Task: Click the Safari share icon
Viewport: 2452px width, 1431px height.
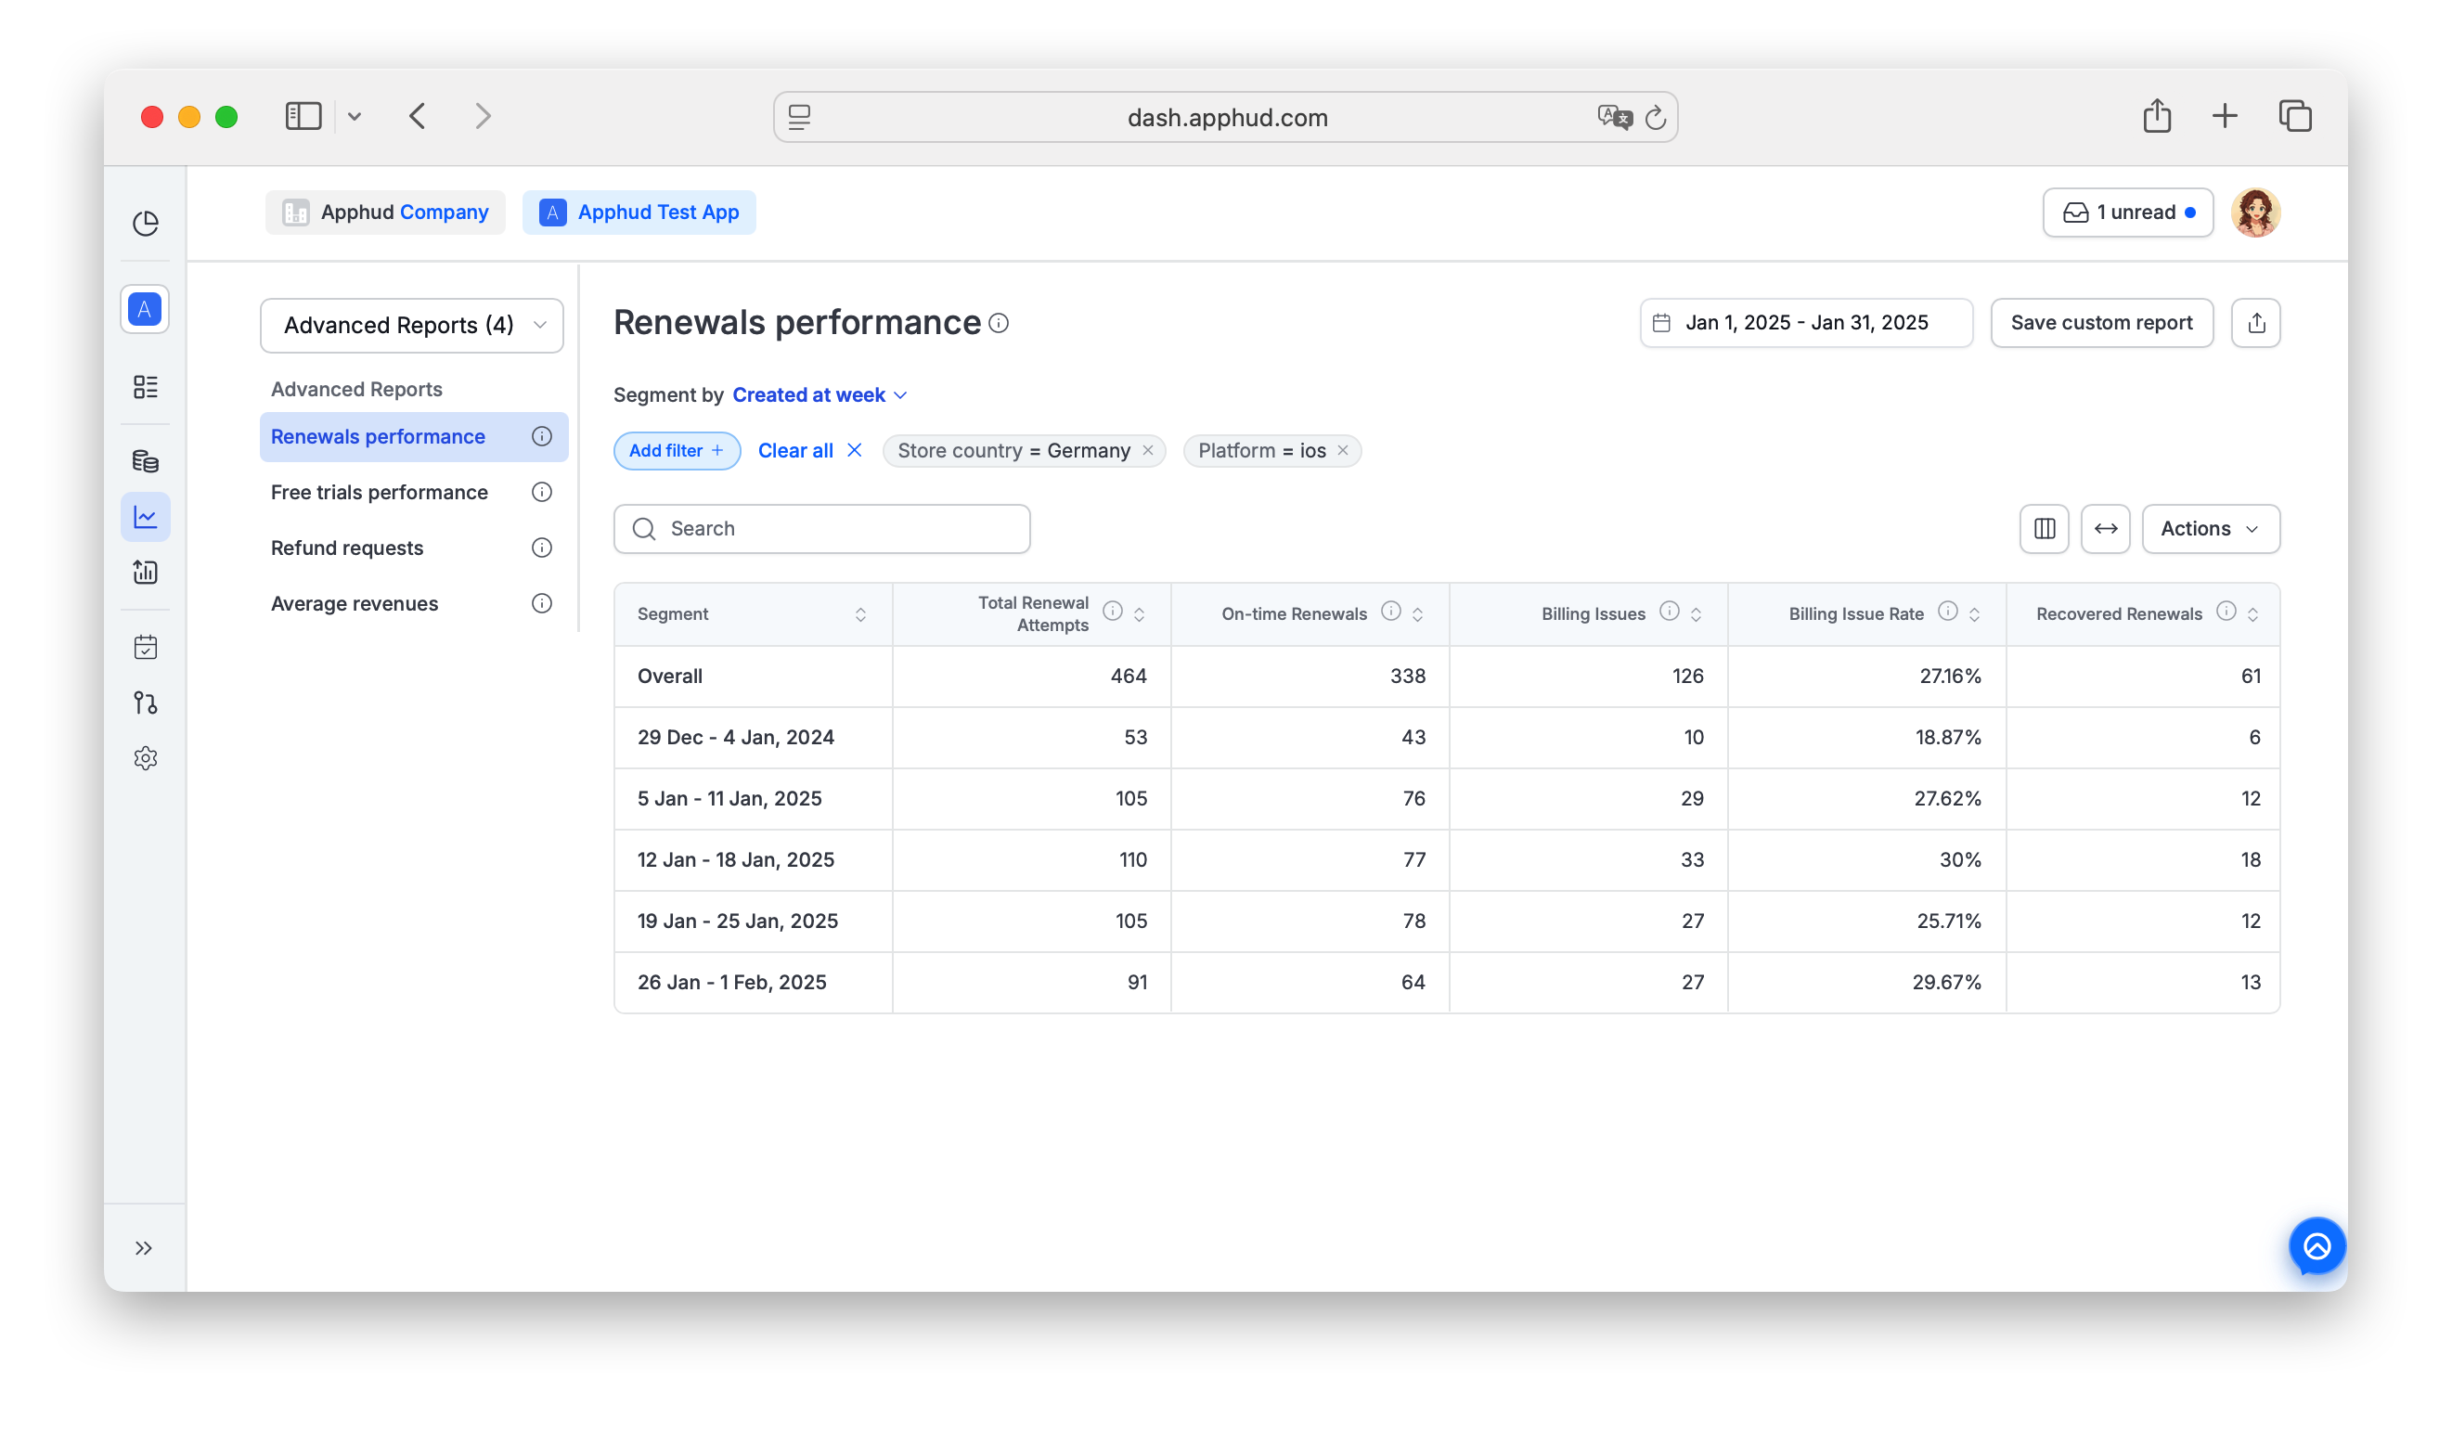Action: [2157, 116]
